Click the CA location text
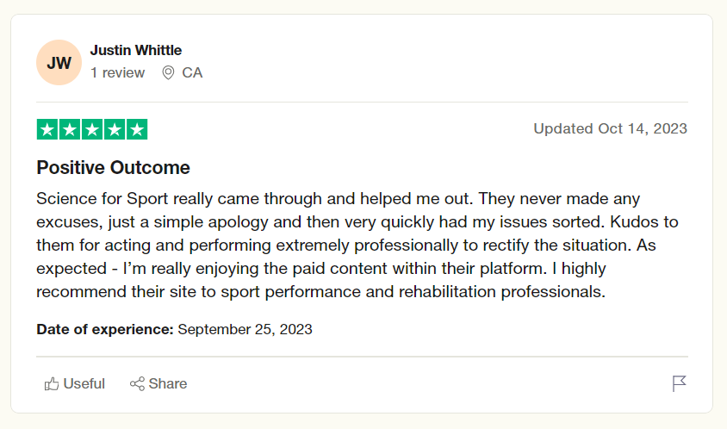727x429 pixels. [192, 73]
